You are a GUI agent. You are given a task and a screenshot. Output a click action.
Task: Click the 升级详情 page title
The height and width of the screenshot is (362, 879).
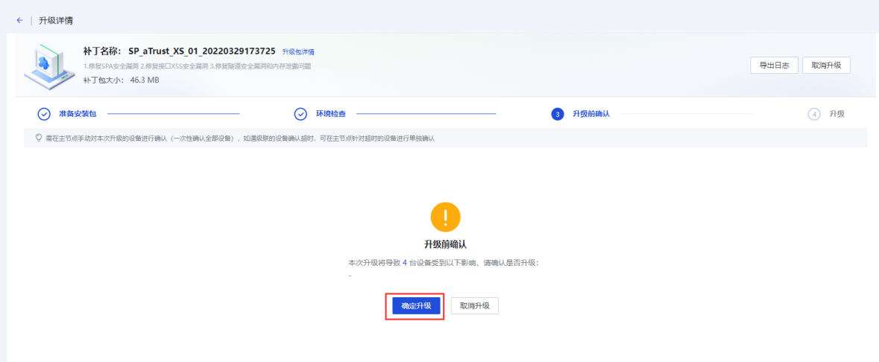(x=56, y=20)
